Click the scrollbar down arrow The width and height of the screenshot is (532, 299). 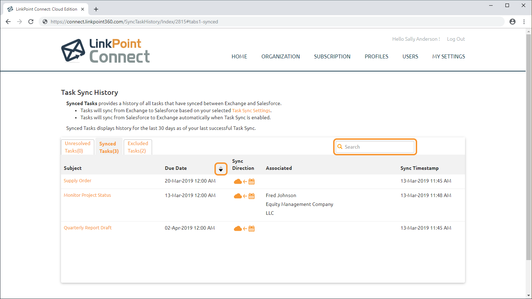coord(529,295)
